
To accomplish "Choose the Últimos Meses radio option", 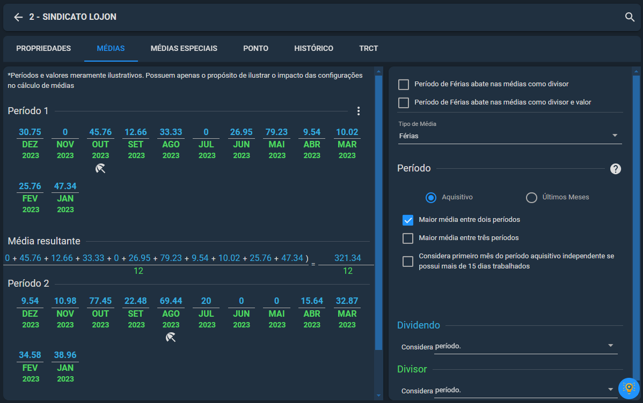I will pos(531,197).
